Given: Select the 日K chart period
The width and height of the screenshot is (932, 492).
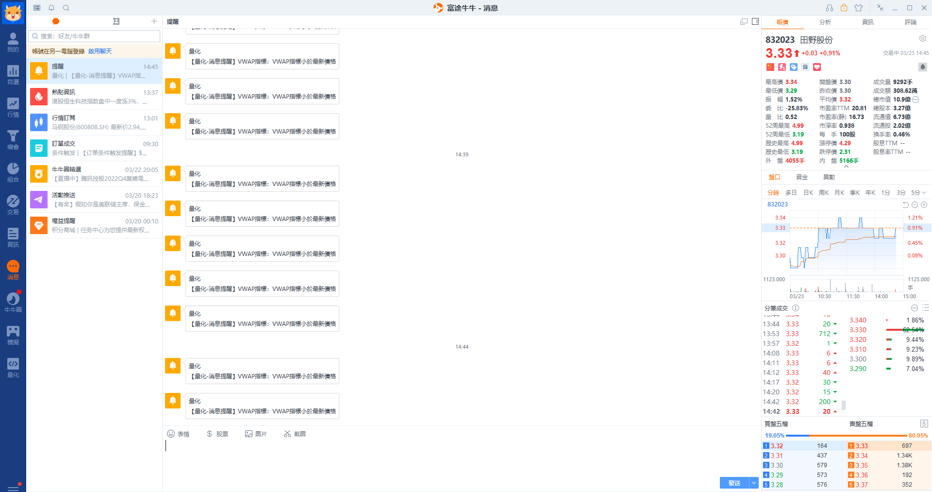Looking at the screenshot, I should [x=808, y=193].
